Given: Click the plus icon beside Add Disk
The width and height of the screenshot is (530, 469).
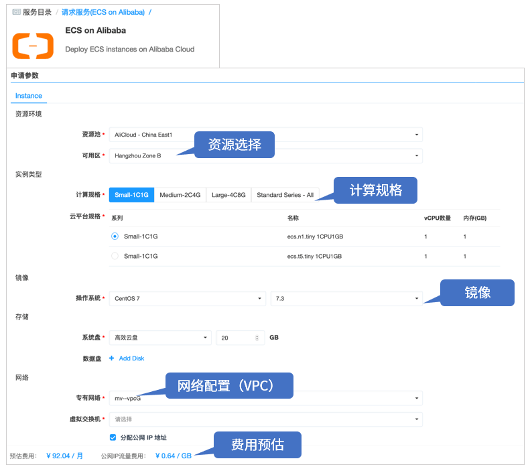Looking at the screenshot, I should pyautogui.click(x=112, y=358).
